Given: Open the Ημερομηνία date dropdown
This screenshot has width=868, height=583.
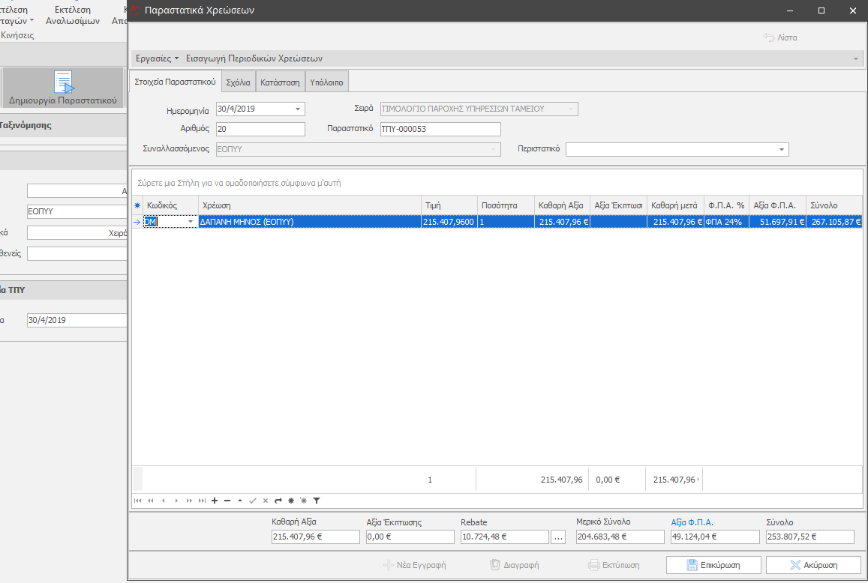Looking at the screenshot, I should coord(298,109).
